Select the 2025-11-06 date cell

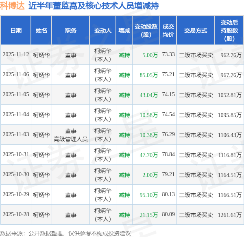pos(16,75)
